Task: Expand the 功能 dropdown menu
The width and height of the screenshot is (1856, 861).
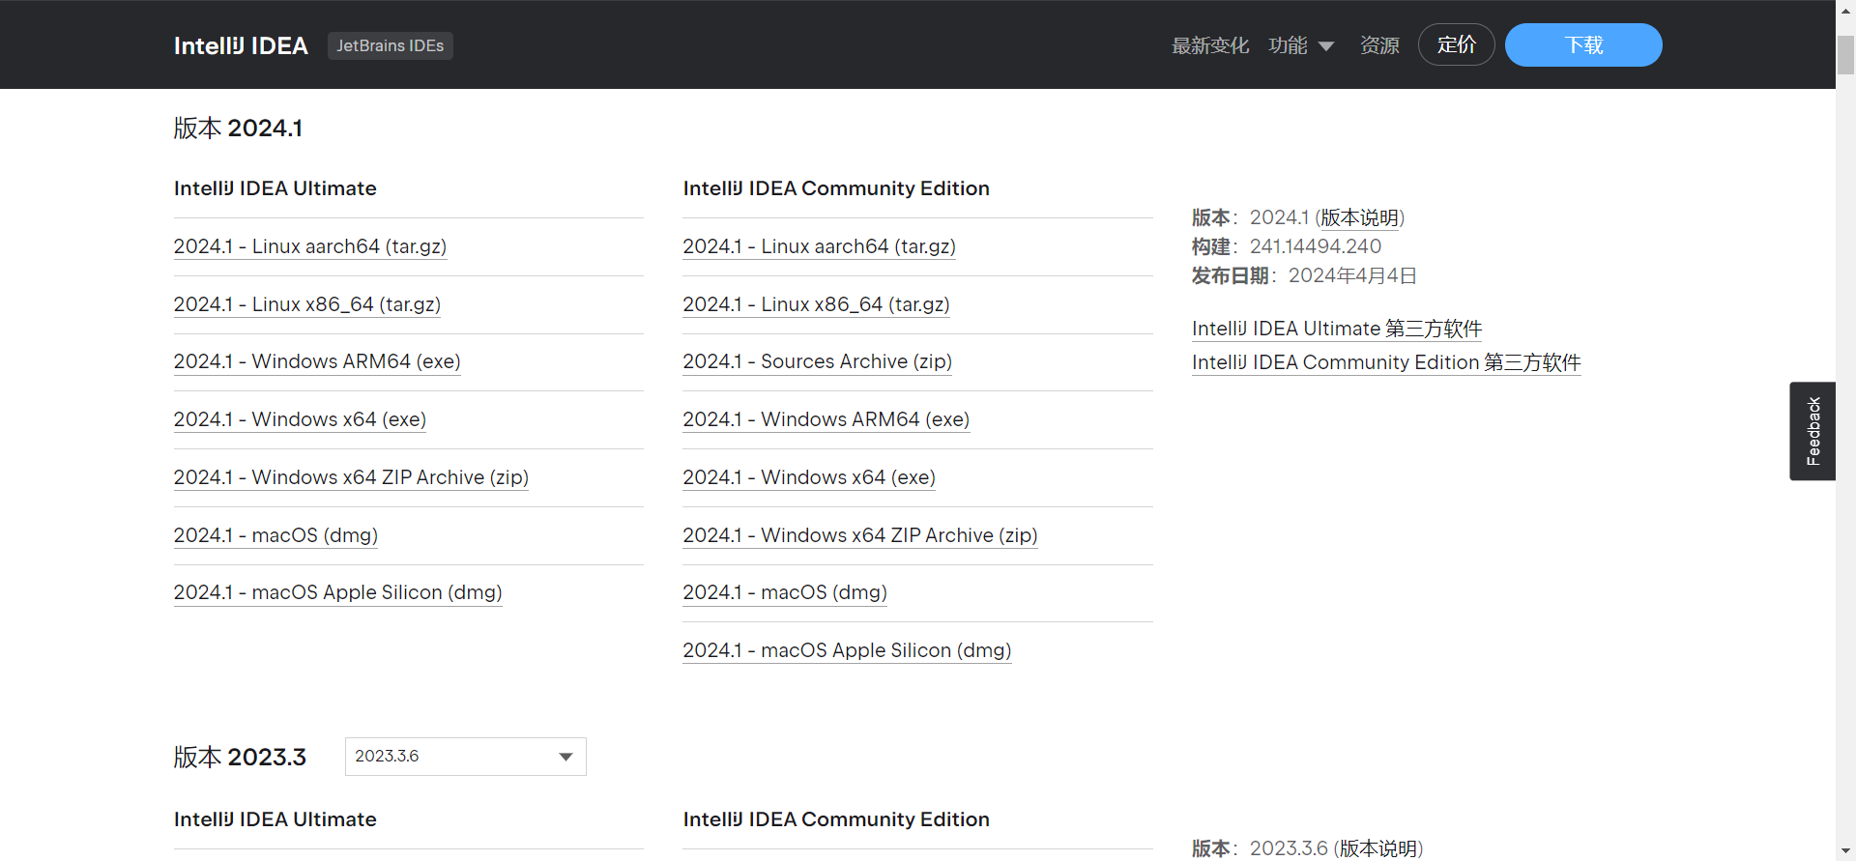Action: [1301, 45]
